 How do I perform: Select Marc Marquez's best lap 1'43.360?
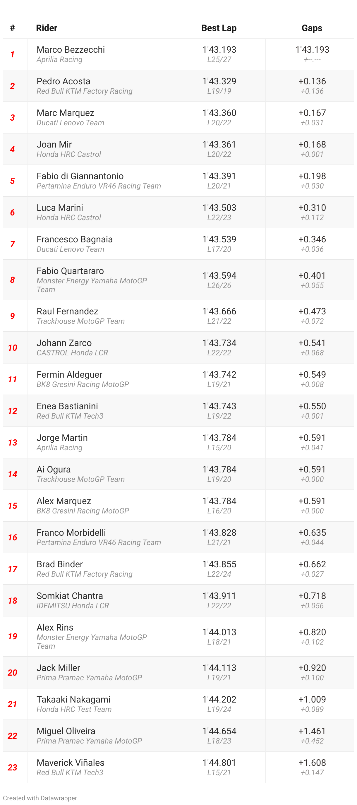219,113
